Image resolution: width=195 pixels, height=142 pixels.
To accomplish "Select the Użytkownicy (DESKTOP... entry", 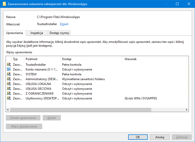I will [97, 98].
